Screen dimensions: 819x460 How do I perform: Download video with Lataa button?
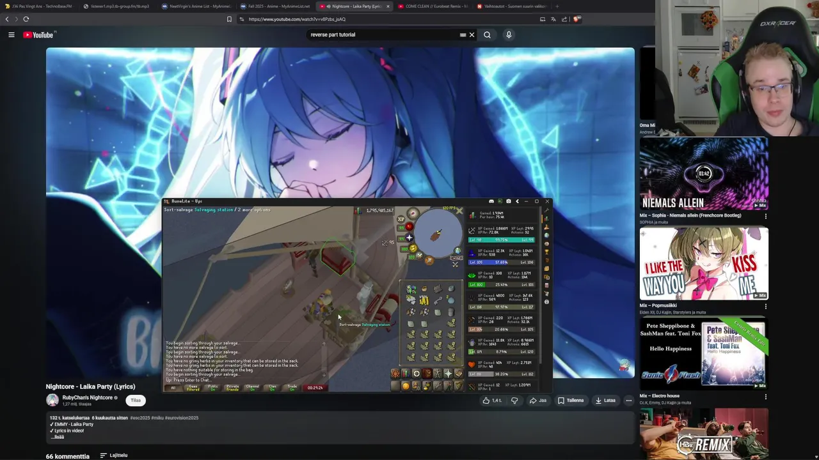[605, 401]
